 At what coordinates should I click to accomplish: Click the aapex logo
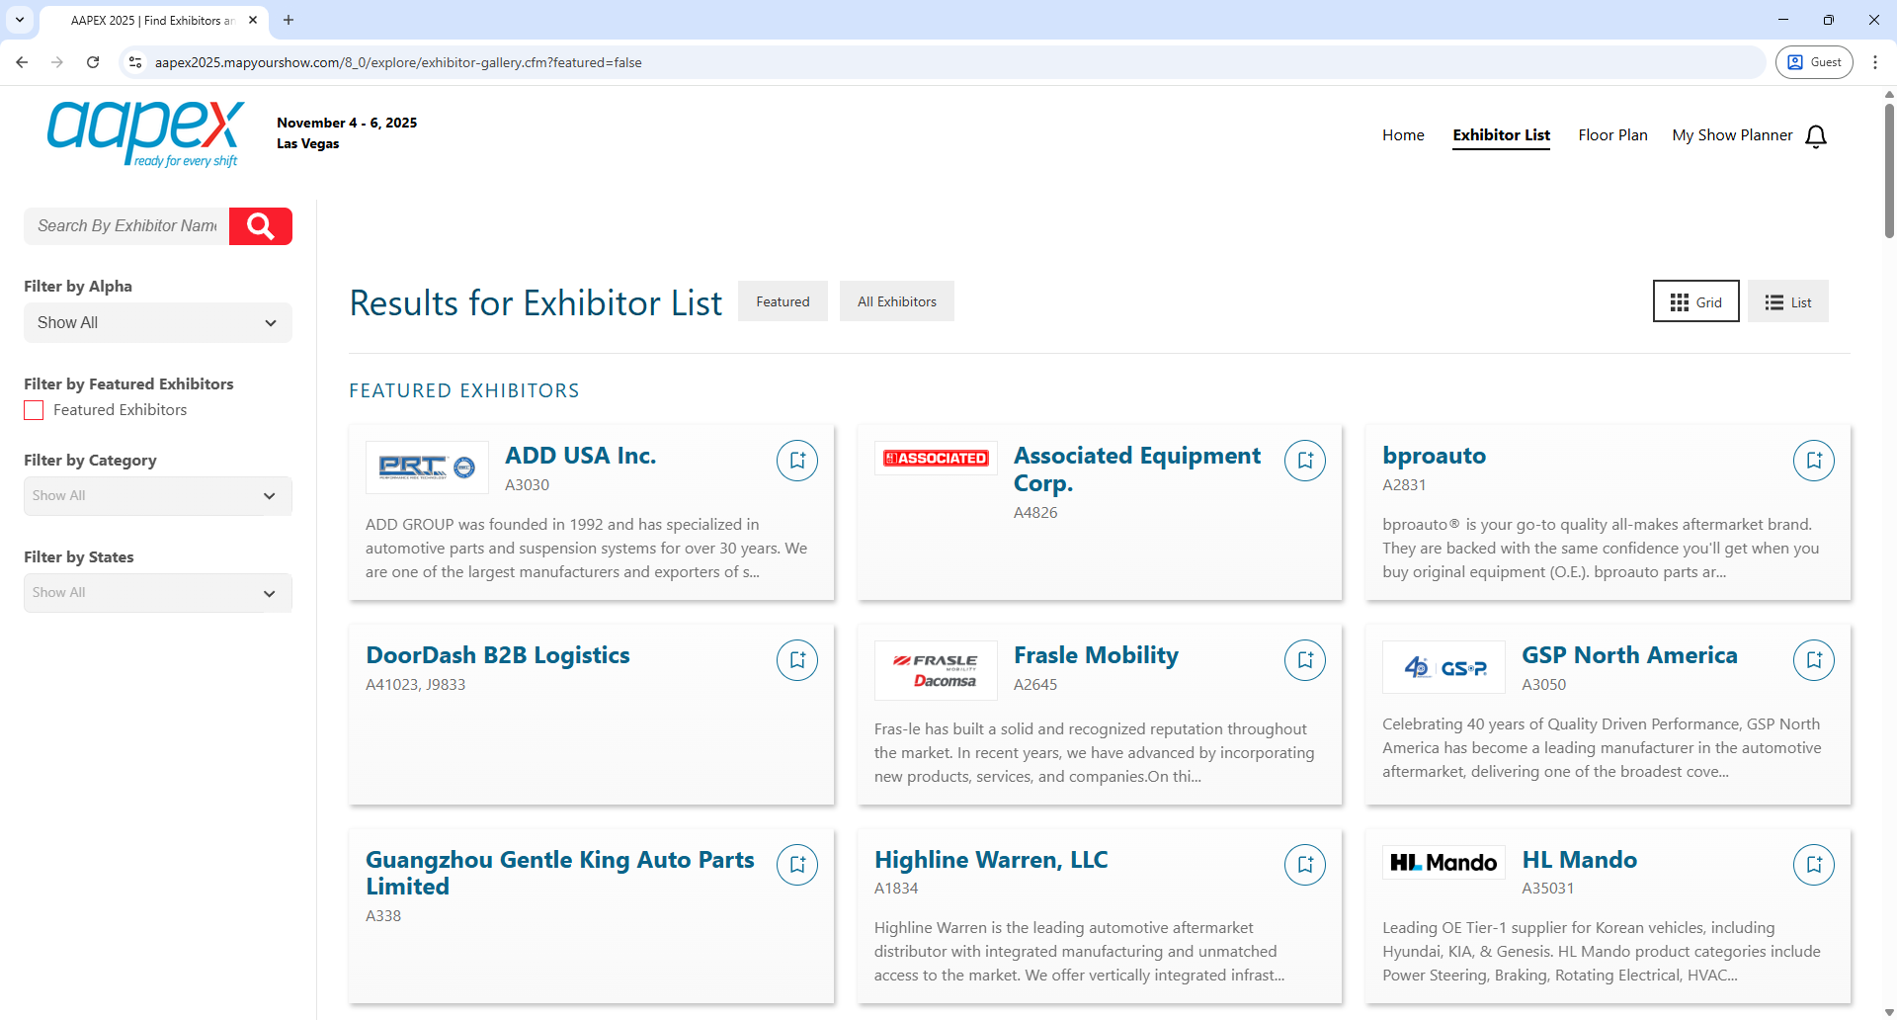click(145, 133)
